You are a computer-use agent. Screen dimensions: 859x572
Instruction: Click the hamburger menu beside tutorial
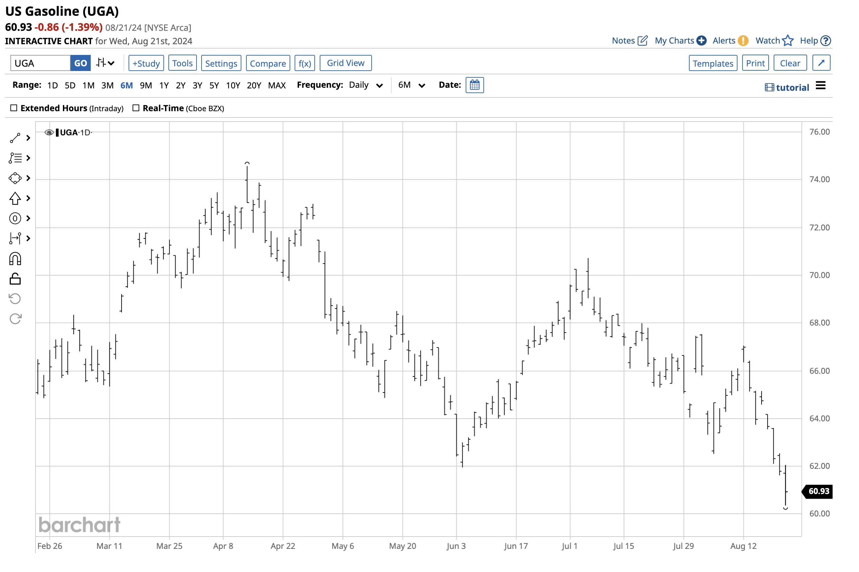click(x=821, y=86)
